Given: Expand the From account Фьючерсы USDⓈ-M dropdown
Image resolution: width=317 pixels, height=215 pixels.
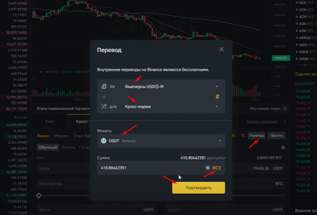Looking at the screenshot, I should coord(161,86).
